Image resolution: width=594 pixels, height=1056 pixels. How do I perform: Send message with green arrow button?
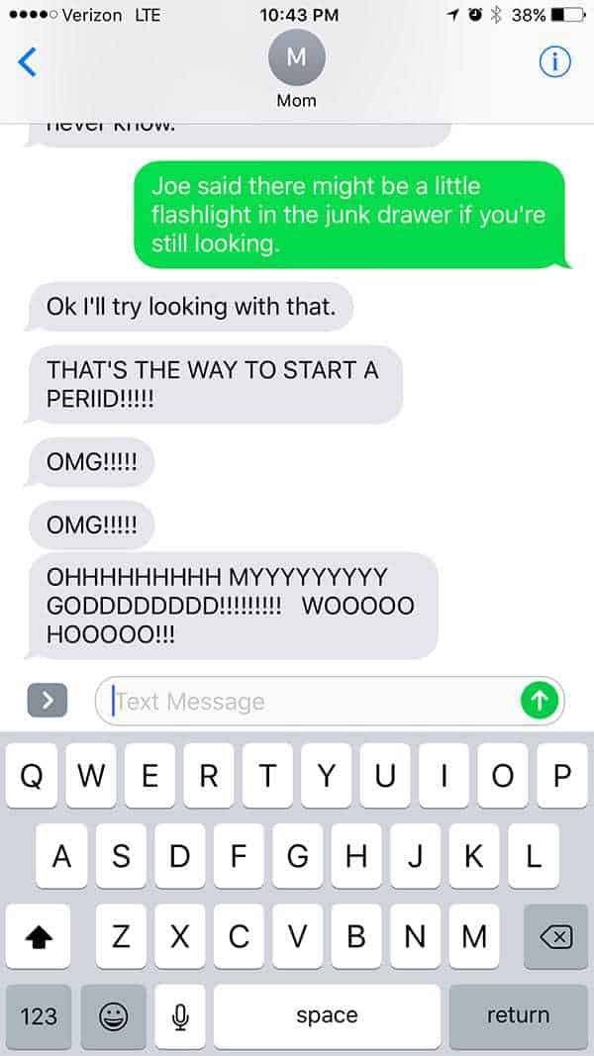540,701
